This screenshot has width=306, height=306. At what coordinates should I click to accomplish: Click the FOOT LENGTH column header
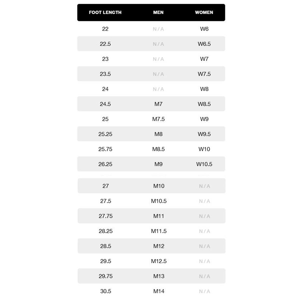(x=105, y=12)
